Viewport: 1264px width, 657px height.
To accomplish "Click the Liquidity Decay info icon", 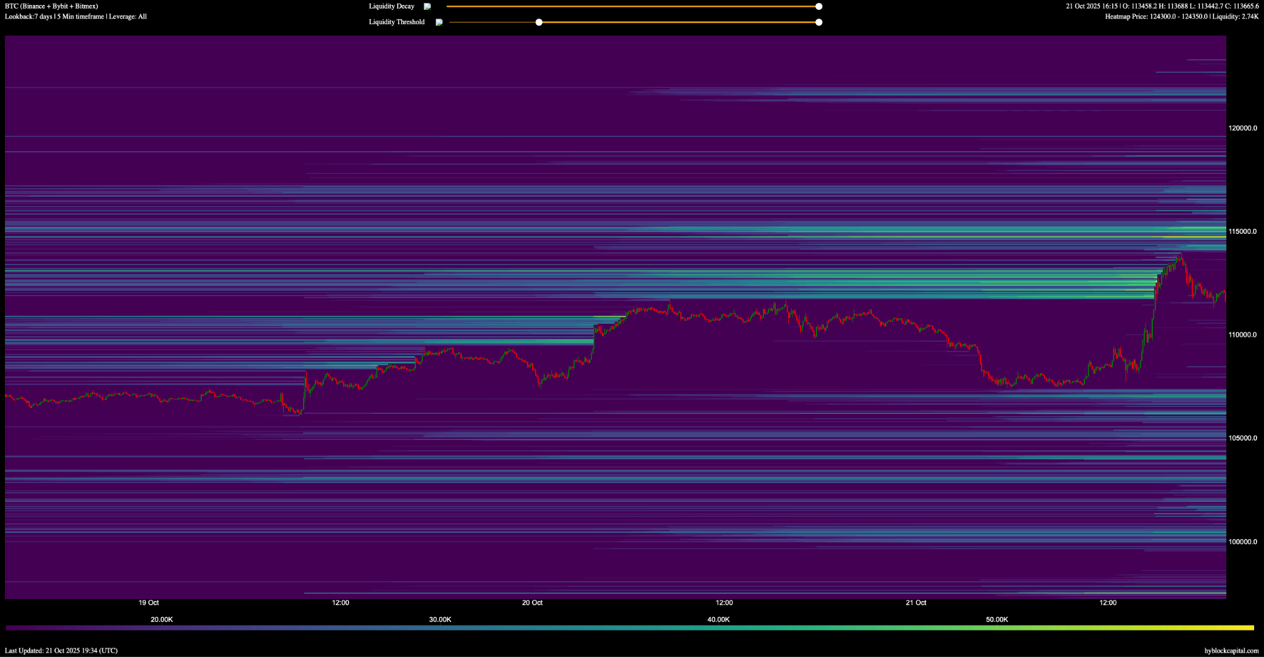I will [427, 7].
